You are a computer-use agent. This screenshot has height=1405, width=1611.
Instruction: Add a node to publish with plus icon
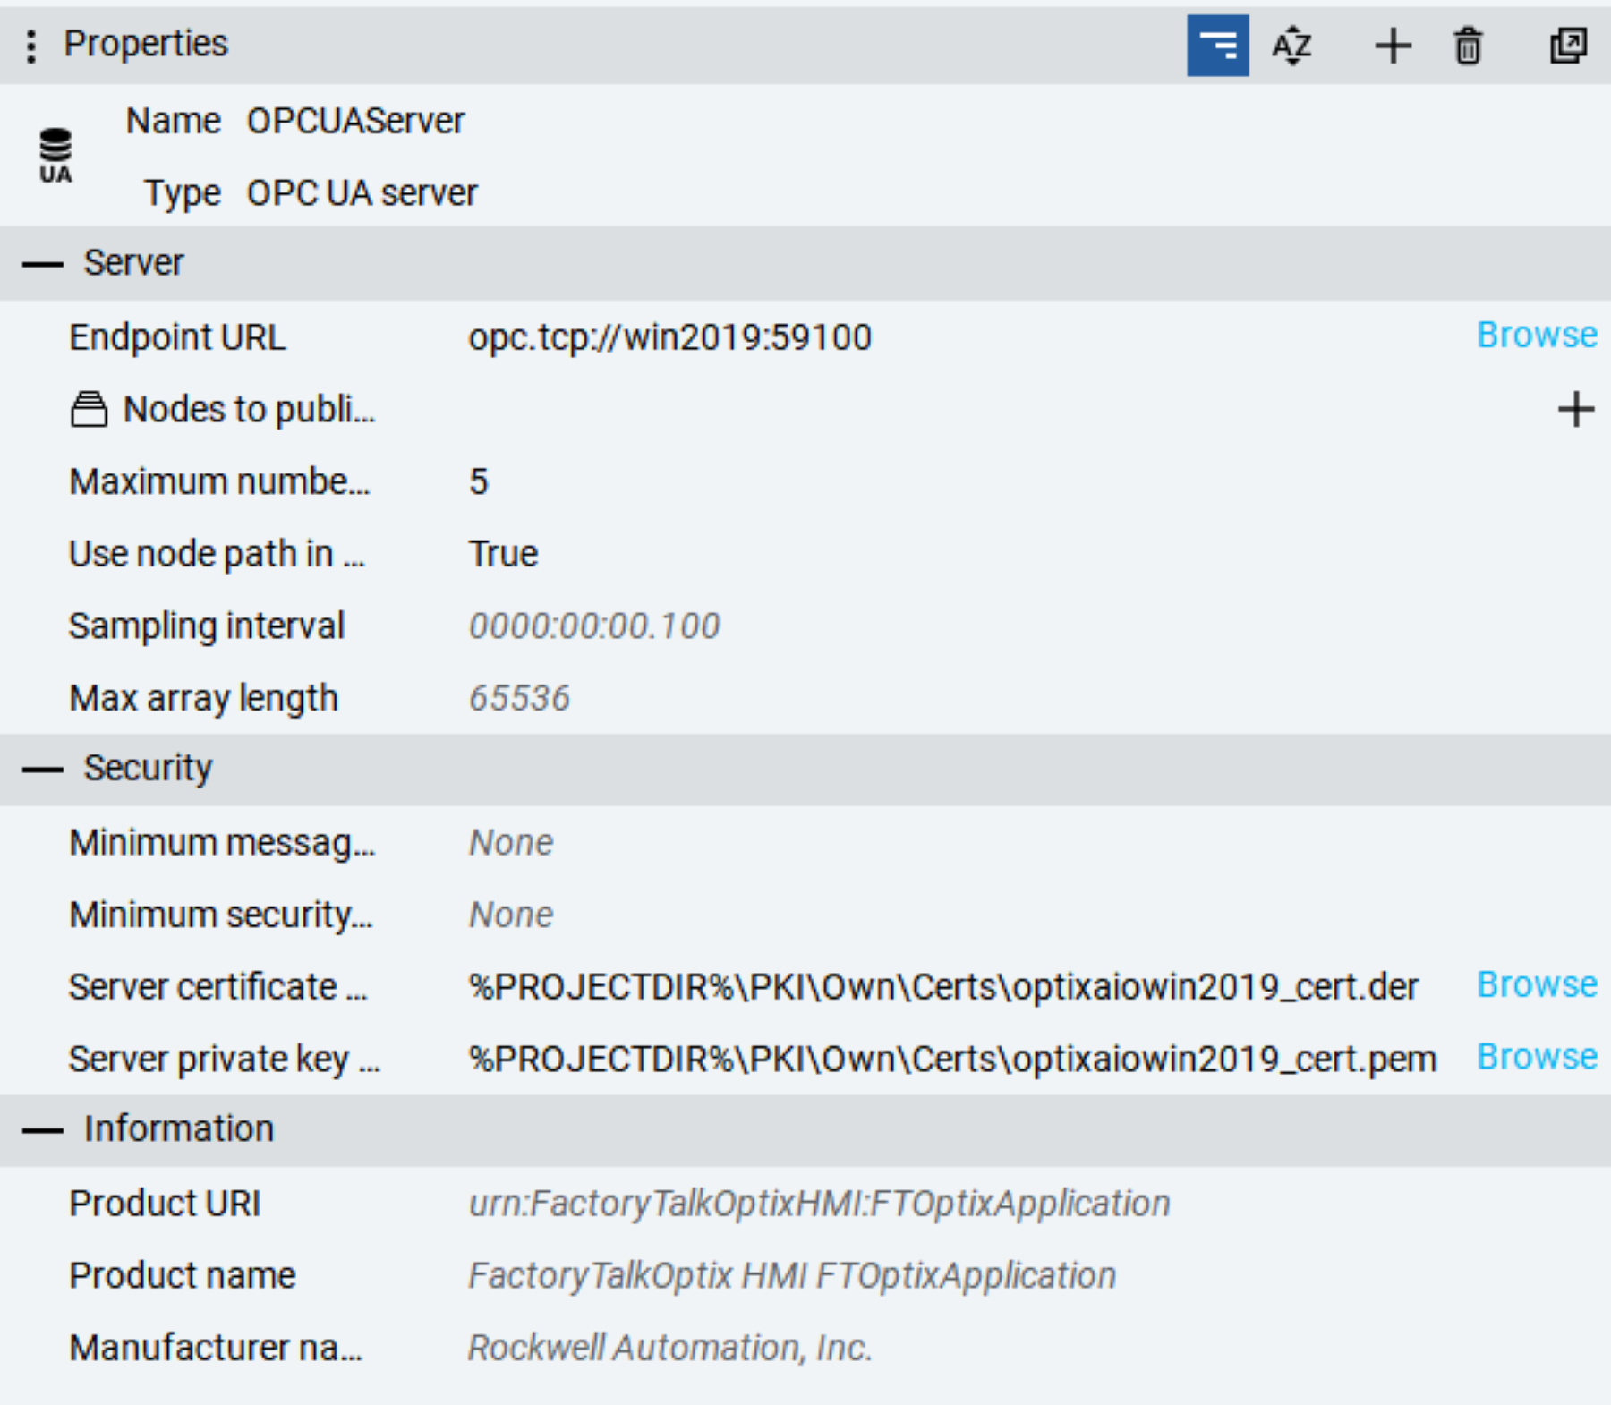tap(1576, 410)
